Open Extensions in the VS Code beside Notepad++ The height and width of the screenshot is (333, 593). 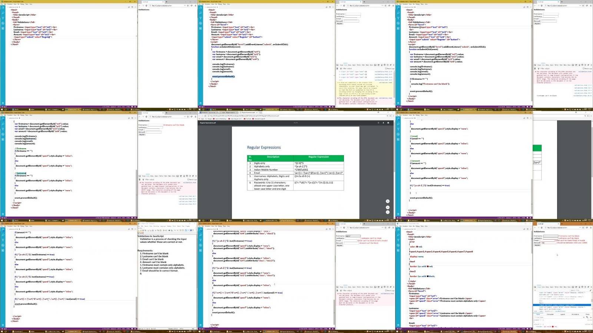[3, 250]
